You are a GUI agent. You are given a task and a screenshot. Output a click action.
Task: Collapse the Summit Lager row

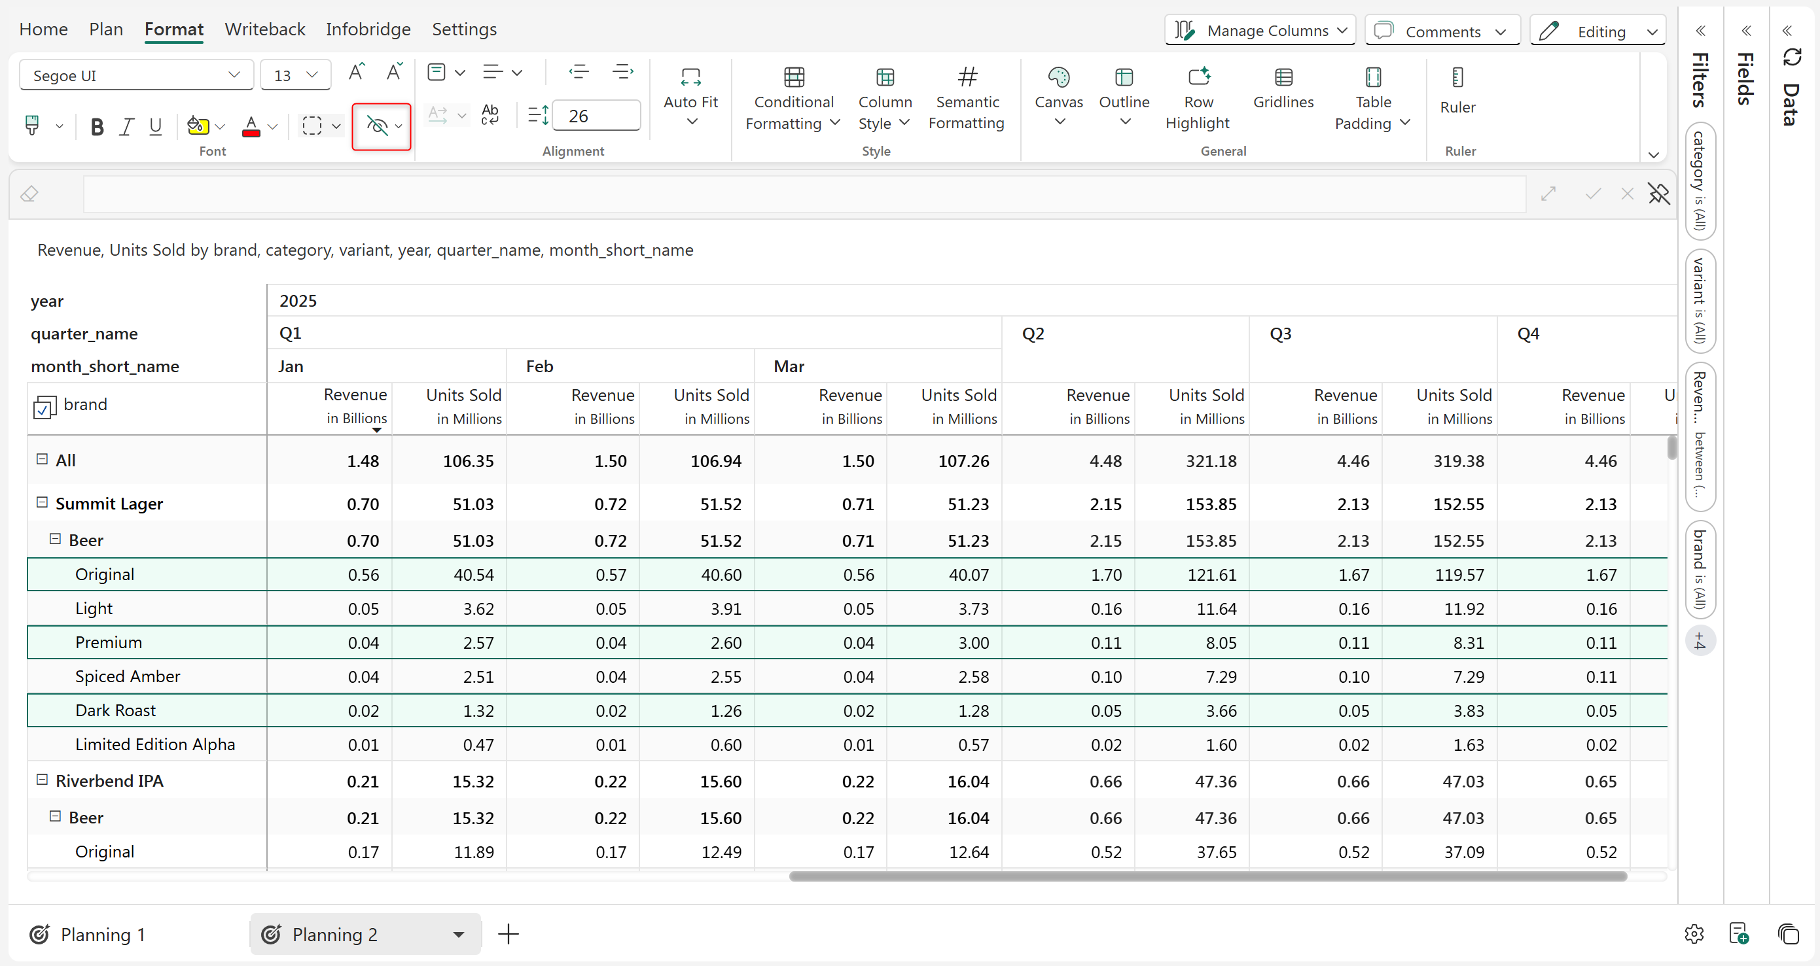pyautogui.click(x=43, y=502)
